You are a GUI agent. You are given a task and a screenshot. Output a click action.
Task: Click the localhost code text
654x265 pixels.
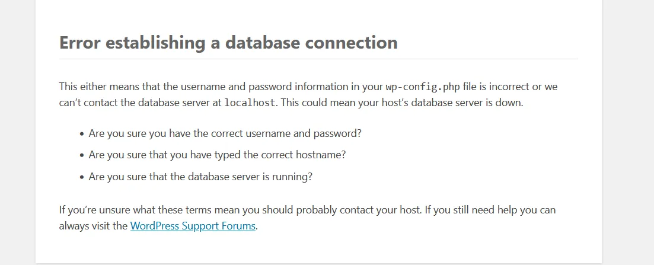(x=250, y=103)
